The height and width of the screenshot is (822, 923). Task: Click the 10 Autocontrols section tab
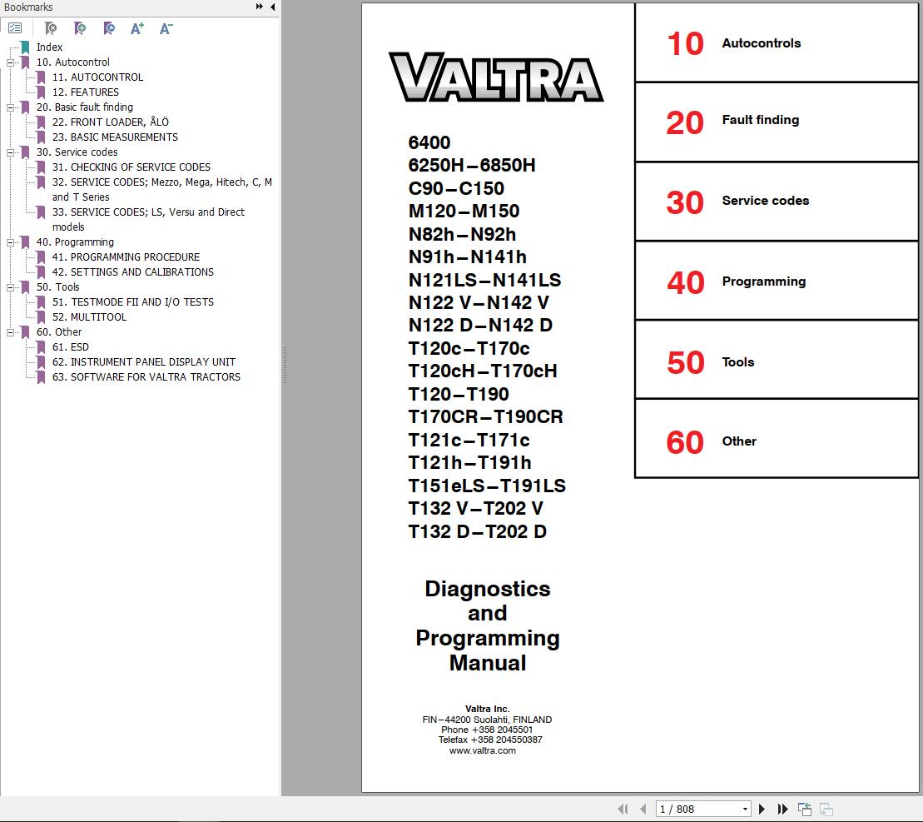[x=777, y=42]
